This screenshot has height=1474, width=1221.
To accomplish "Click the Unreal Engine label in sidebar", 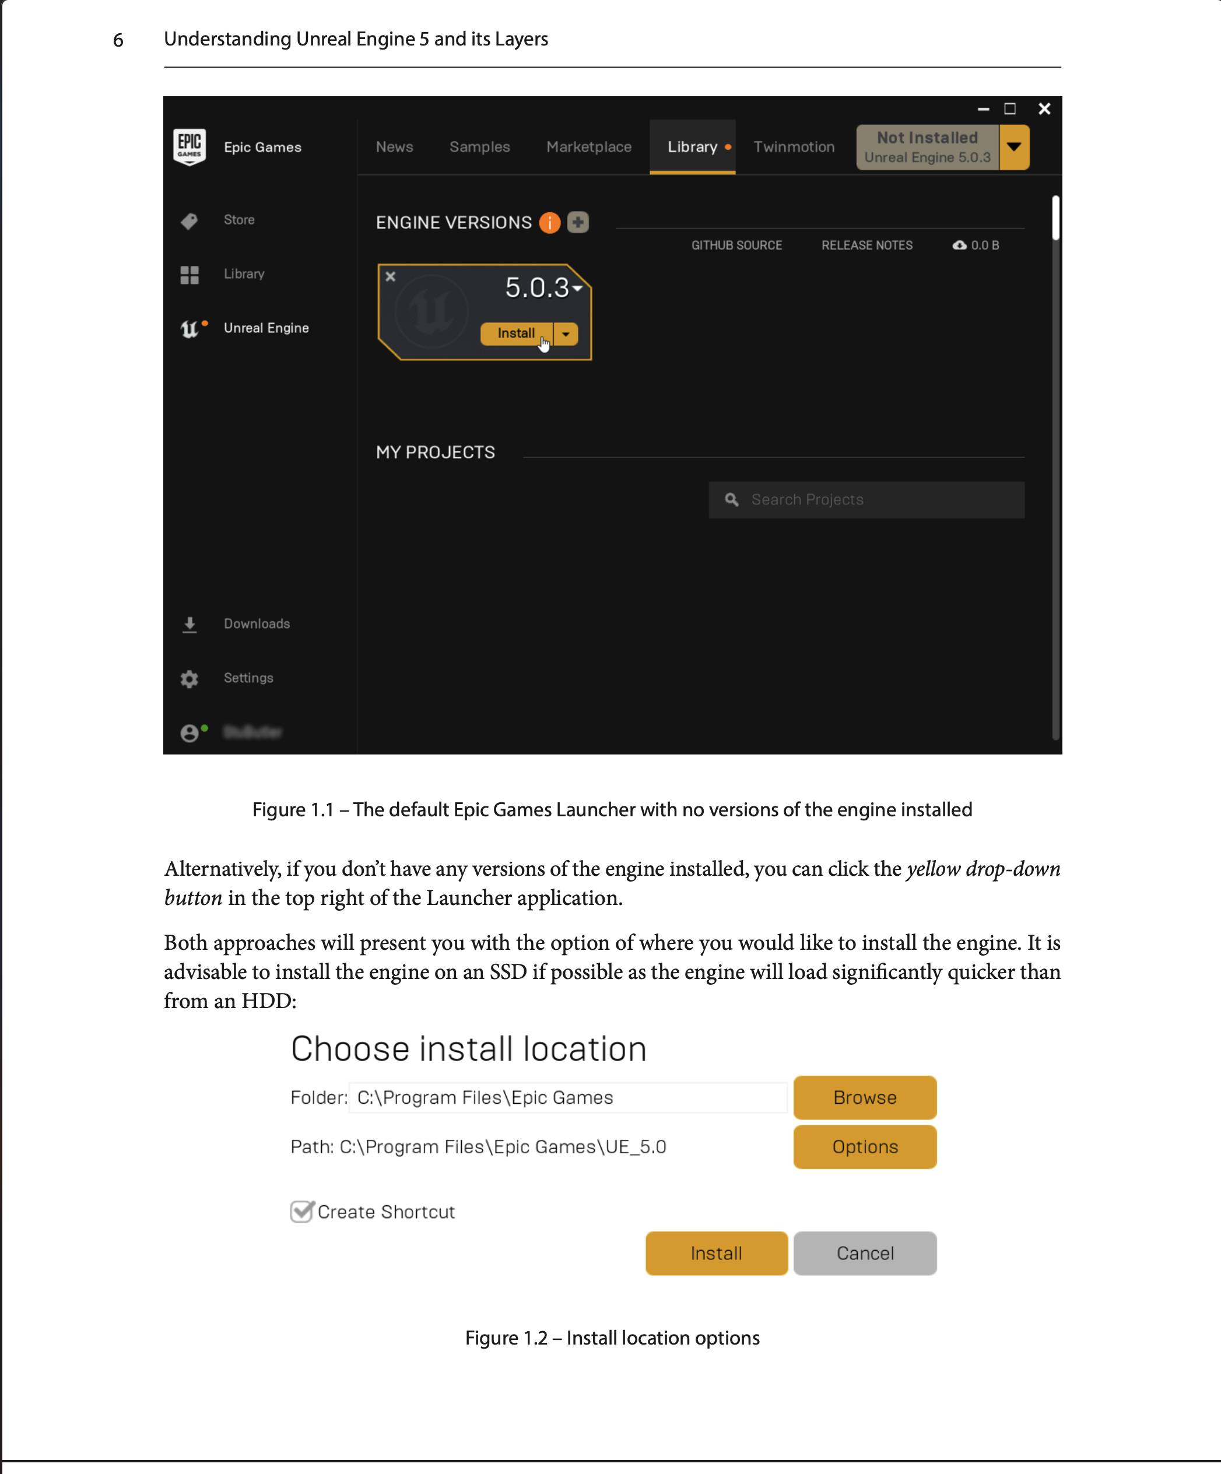I will click(x=266, y=328).
